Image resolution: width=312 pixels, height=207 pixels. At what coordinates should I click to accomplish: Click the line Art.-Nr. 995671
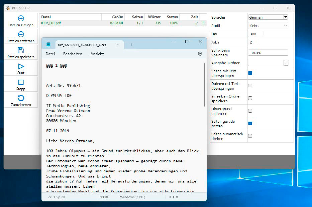[x=63, y=86]
